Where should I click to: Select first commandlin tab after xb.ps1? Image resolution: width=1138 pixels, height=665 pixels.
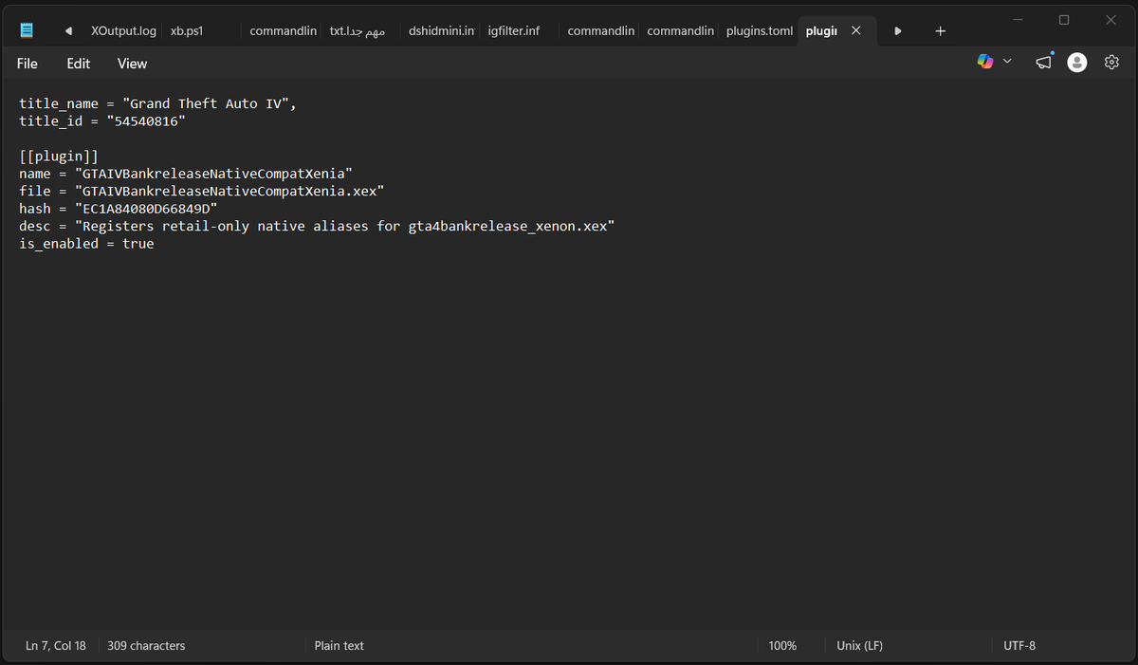pos(283,31)
